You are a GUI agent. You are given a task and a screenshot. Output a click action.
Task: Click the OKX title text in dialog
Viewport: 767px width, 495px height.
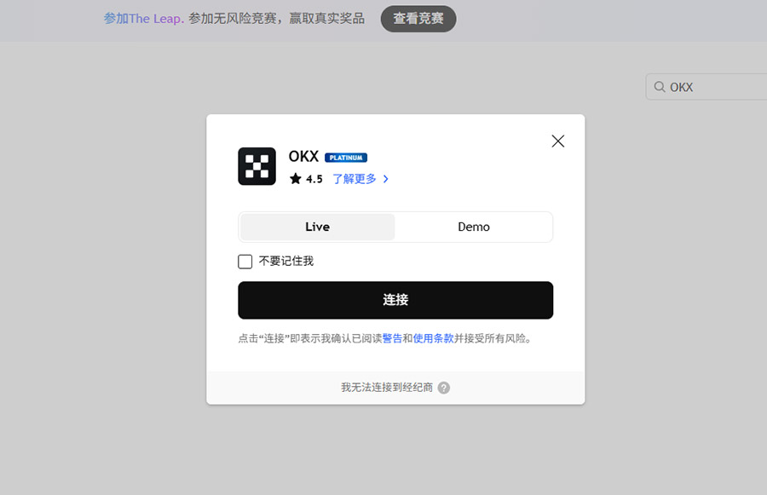303,157
